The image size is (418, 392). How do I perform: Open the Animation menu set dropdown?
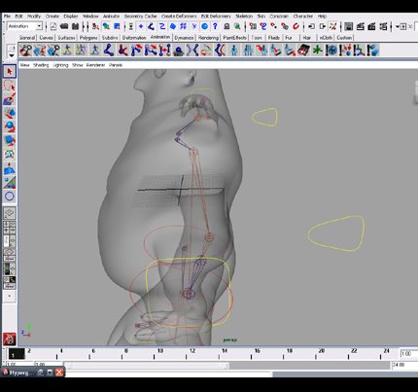[24, 26]
